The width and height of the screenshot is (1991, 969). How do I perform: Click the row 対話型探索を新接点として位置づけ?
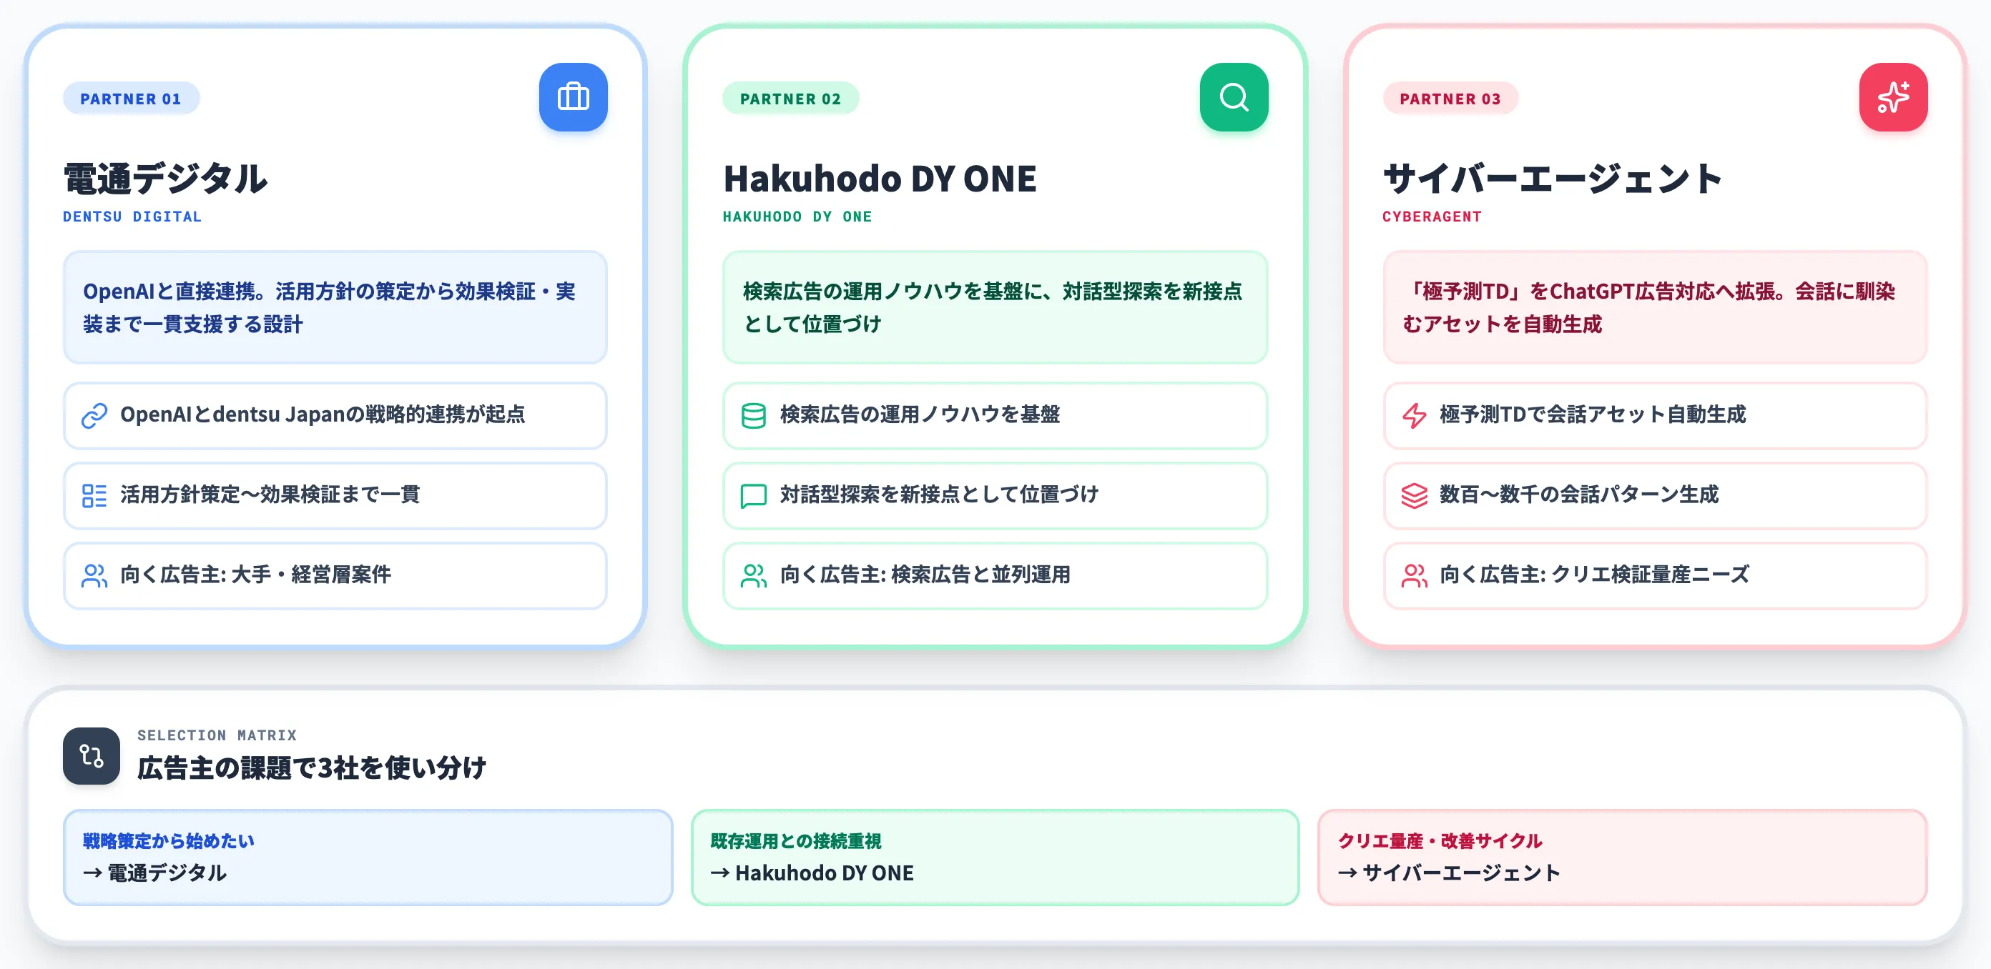(x=995, y=496)
